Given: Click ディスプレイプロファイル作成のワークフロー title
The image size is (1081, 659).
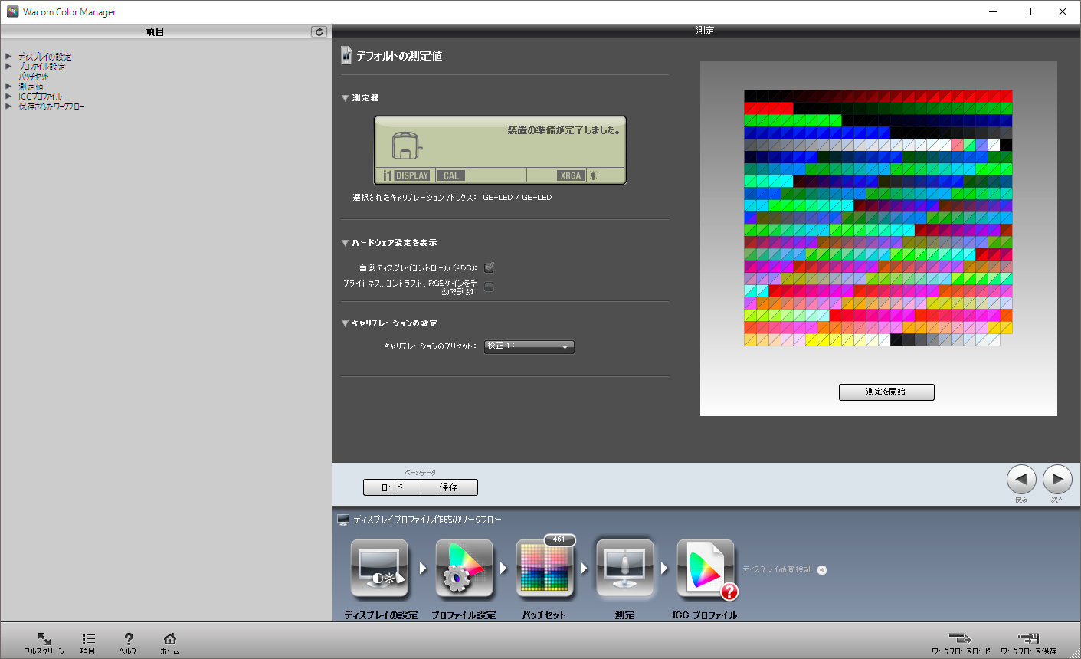Looking at the screenshot, I should point(427,520).
